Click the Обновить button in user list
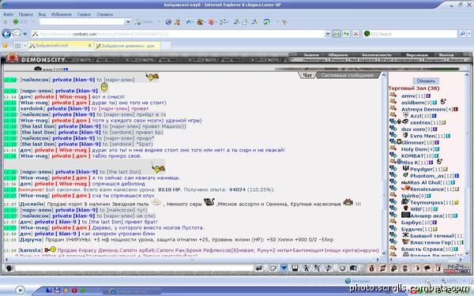The image size is (474, 296). 426,81
